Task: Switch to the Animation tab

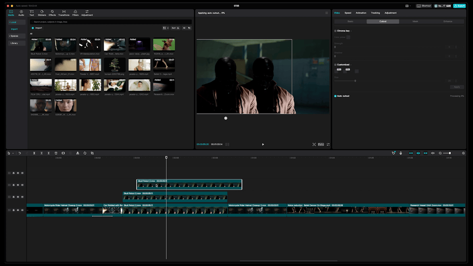Action: coord(361,13)
